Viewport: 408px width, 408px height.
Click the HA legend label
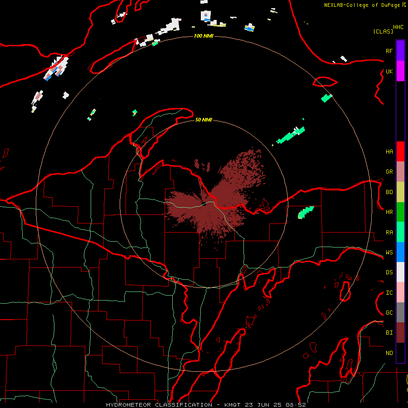click(389, 152)
